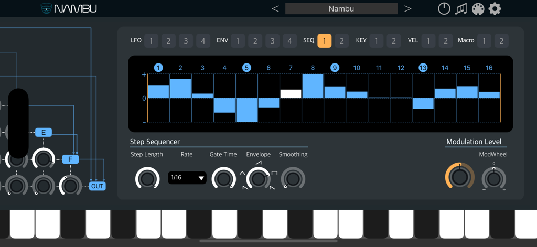The image size is (537, 247).
Task: Click the Smoothing knob
Action: click(x=293, y=178)
